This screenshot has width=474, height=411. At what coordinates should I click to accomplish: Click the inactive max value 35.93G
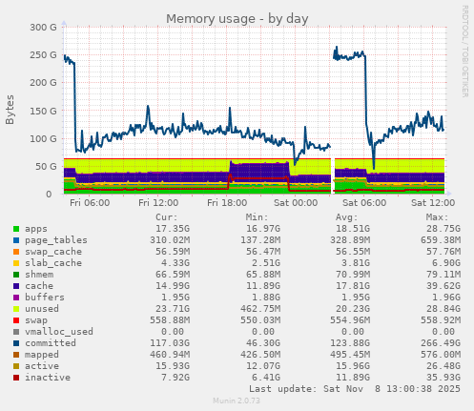coord(443,378)
